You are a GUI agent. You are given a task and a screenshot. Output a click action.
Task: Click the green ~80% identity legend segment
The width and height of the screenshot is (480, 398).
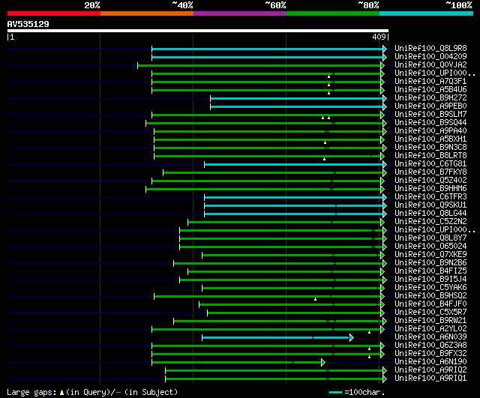pos(333,13)
